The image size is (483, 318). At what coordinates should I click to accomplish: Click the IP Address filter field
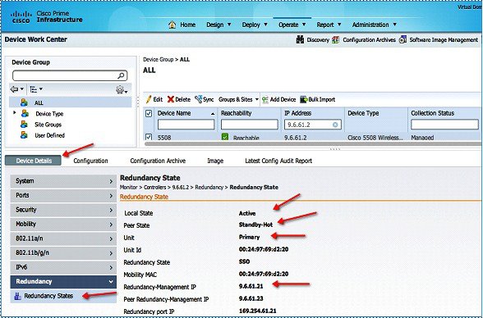[x=313, y=125]
